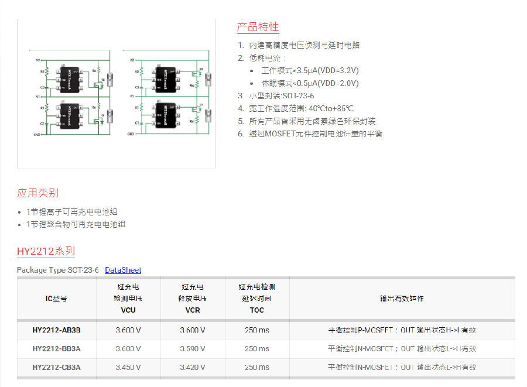Screen dimensions: 527x387
Task: Click the 3.450 V value cell
Action: 128,368
